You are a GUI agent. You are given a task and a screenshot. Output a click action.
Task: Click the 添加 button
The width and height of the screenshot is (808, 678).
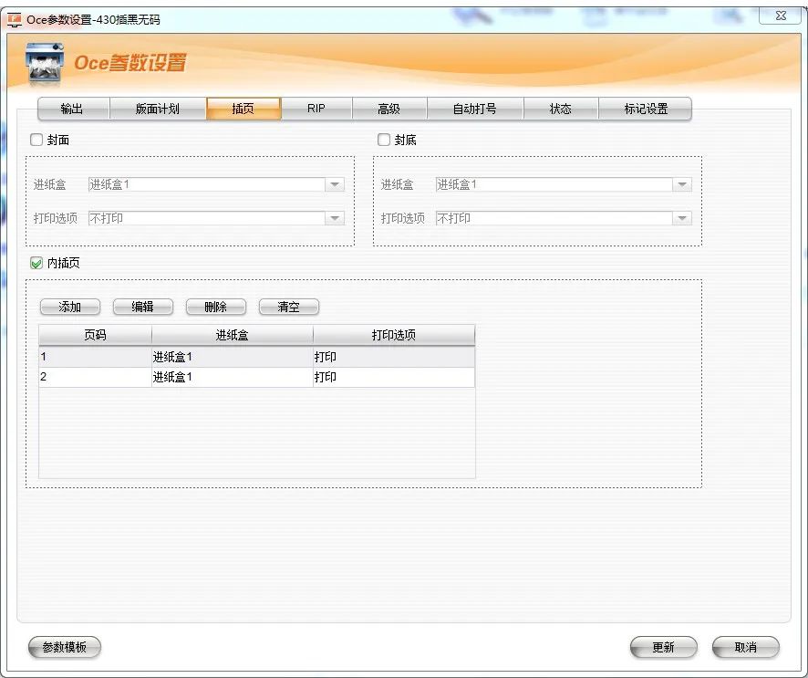70,307
